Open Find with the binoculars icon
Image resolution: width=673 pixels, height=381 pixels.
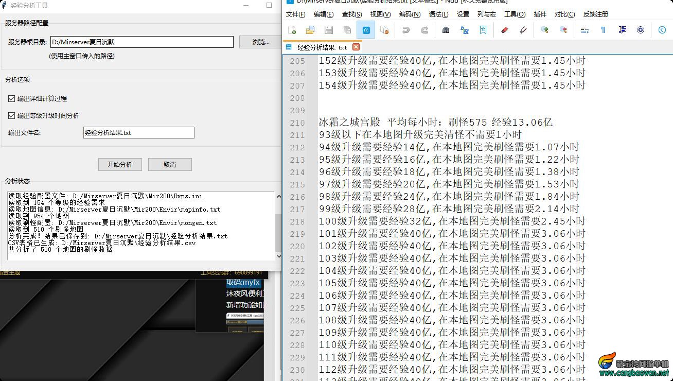coord(446,30)
